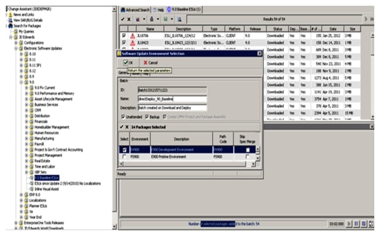Screen dimensions: 376x240
Task: Check Skip Spec Merge for PS900
Action: click(x=247, y=157)
